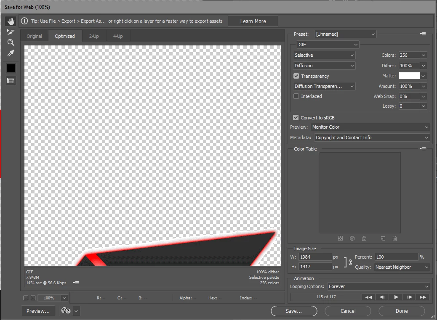Click lock selected colors icon
437x320 pixels.
point(364,238)
